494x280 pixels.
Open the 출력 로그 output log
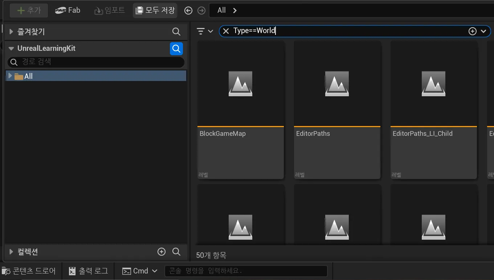pos(89,271)
